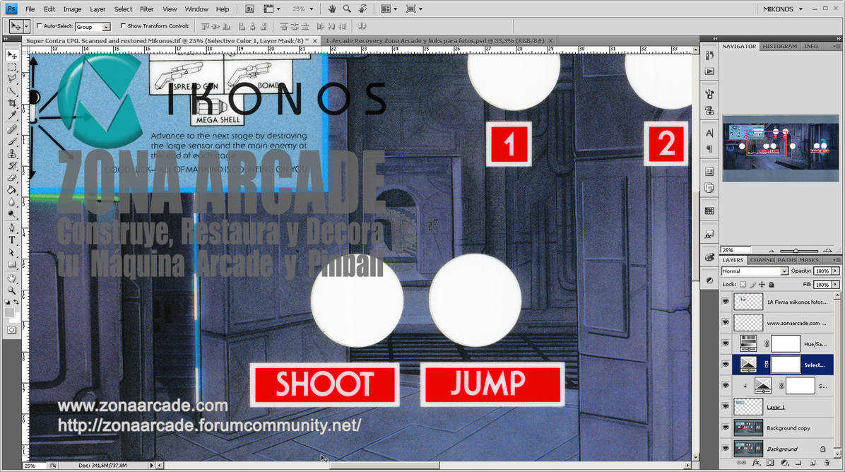Open the Filter menu
Image resolution: width=845 pixels, height=472 pixels.
point(146,9)
